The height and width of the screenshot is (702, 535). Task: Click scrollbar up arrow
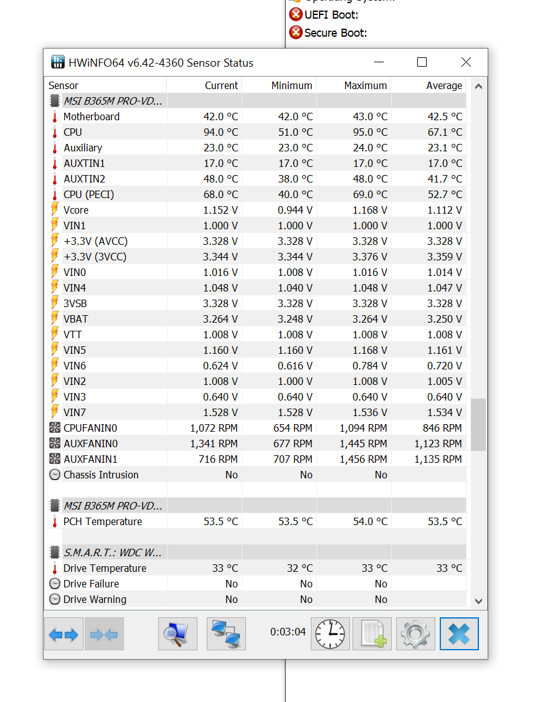[x=478, y=87]
